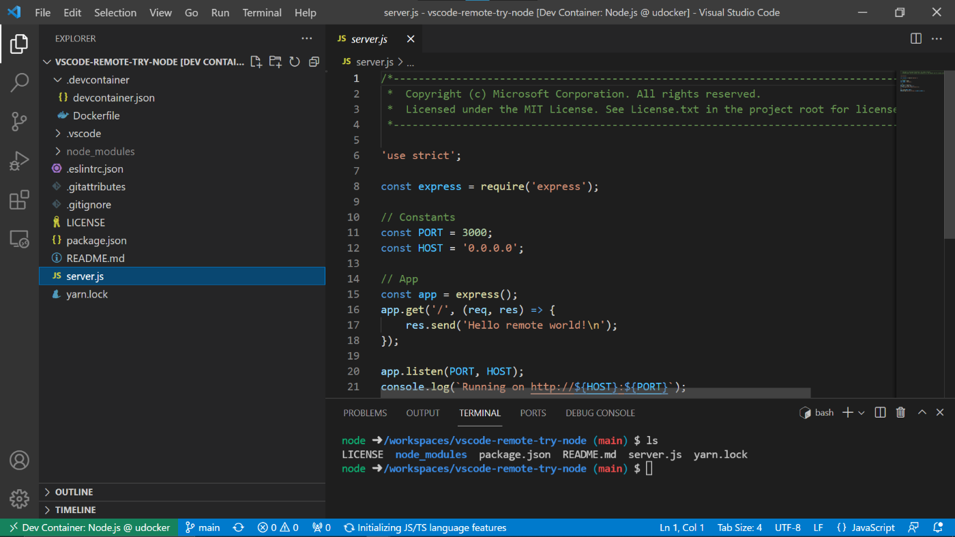955x537 pixels.
Task: Click forwarded ports indicator in status bar
Action: tap(321, 527)
